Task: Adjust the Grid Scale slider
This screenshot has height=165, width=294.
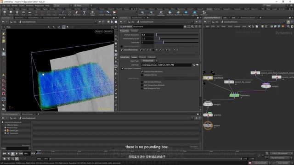Action: [176, 43]
